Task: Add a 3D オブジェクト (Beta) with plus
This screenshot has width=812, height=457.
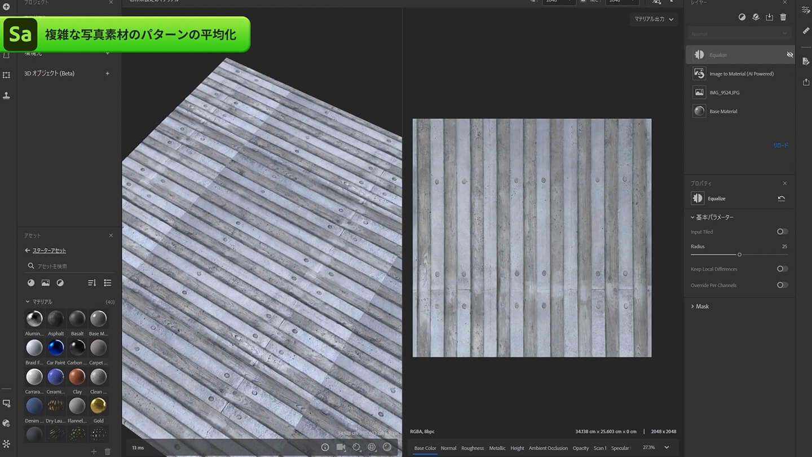Action: (108, 73)
